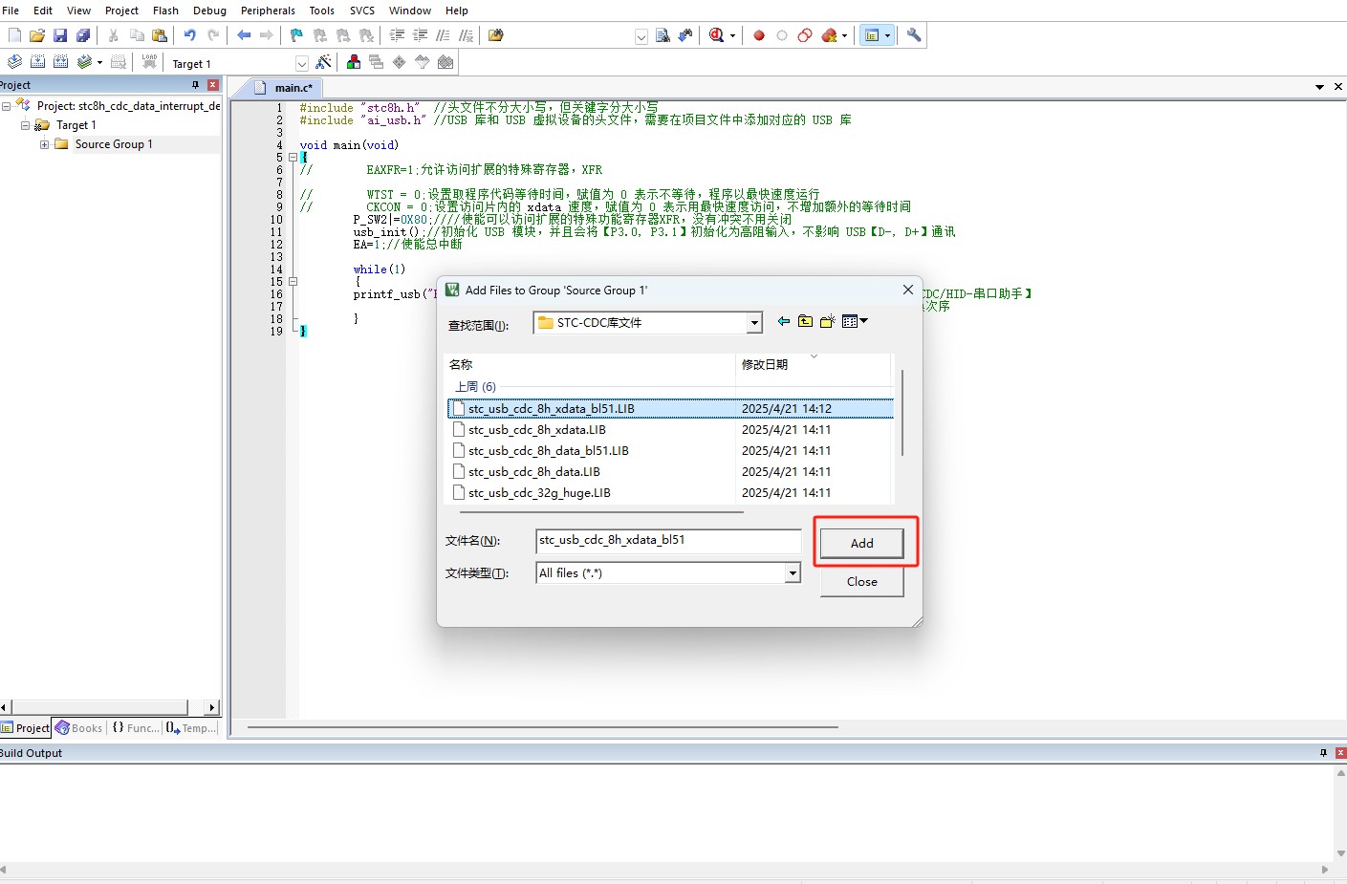Insert breakpoint with solid red circle icon
The height and width of the screenshot is (884, 1347).
click(759, 35)
